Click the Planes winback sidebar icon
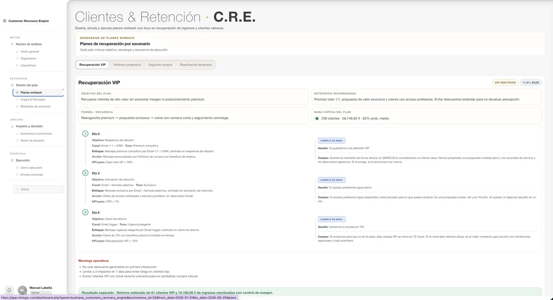 tap(17, 93)
